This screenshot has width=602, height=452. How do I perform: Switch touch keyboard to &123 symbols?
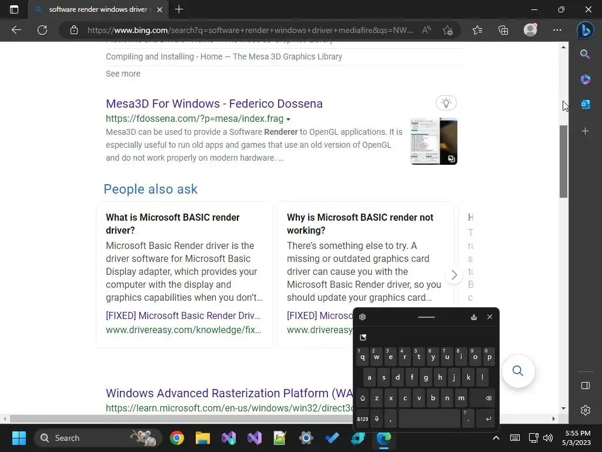[362, 418]
